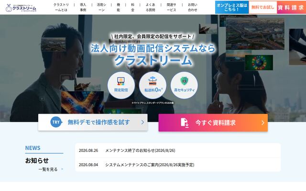Click the 法人向け動画配信システムなら headline
The image size is (306, 191).
tap(153, 48)
